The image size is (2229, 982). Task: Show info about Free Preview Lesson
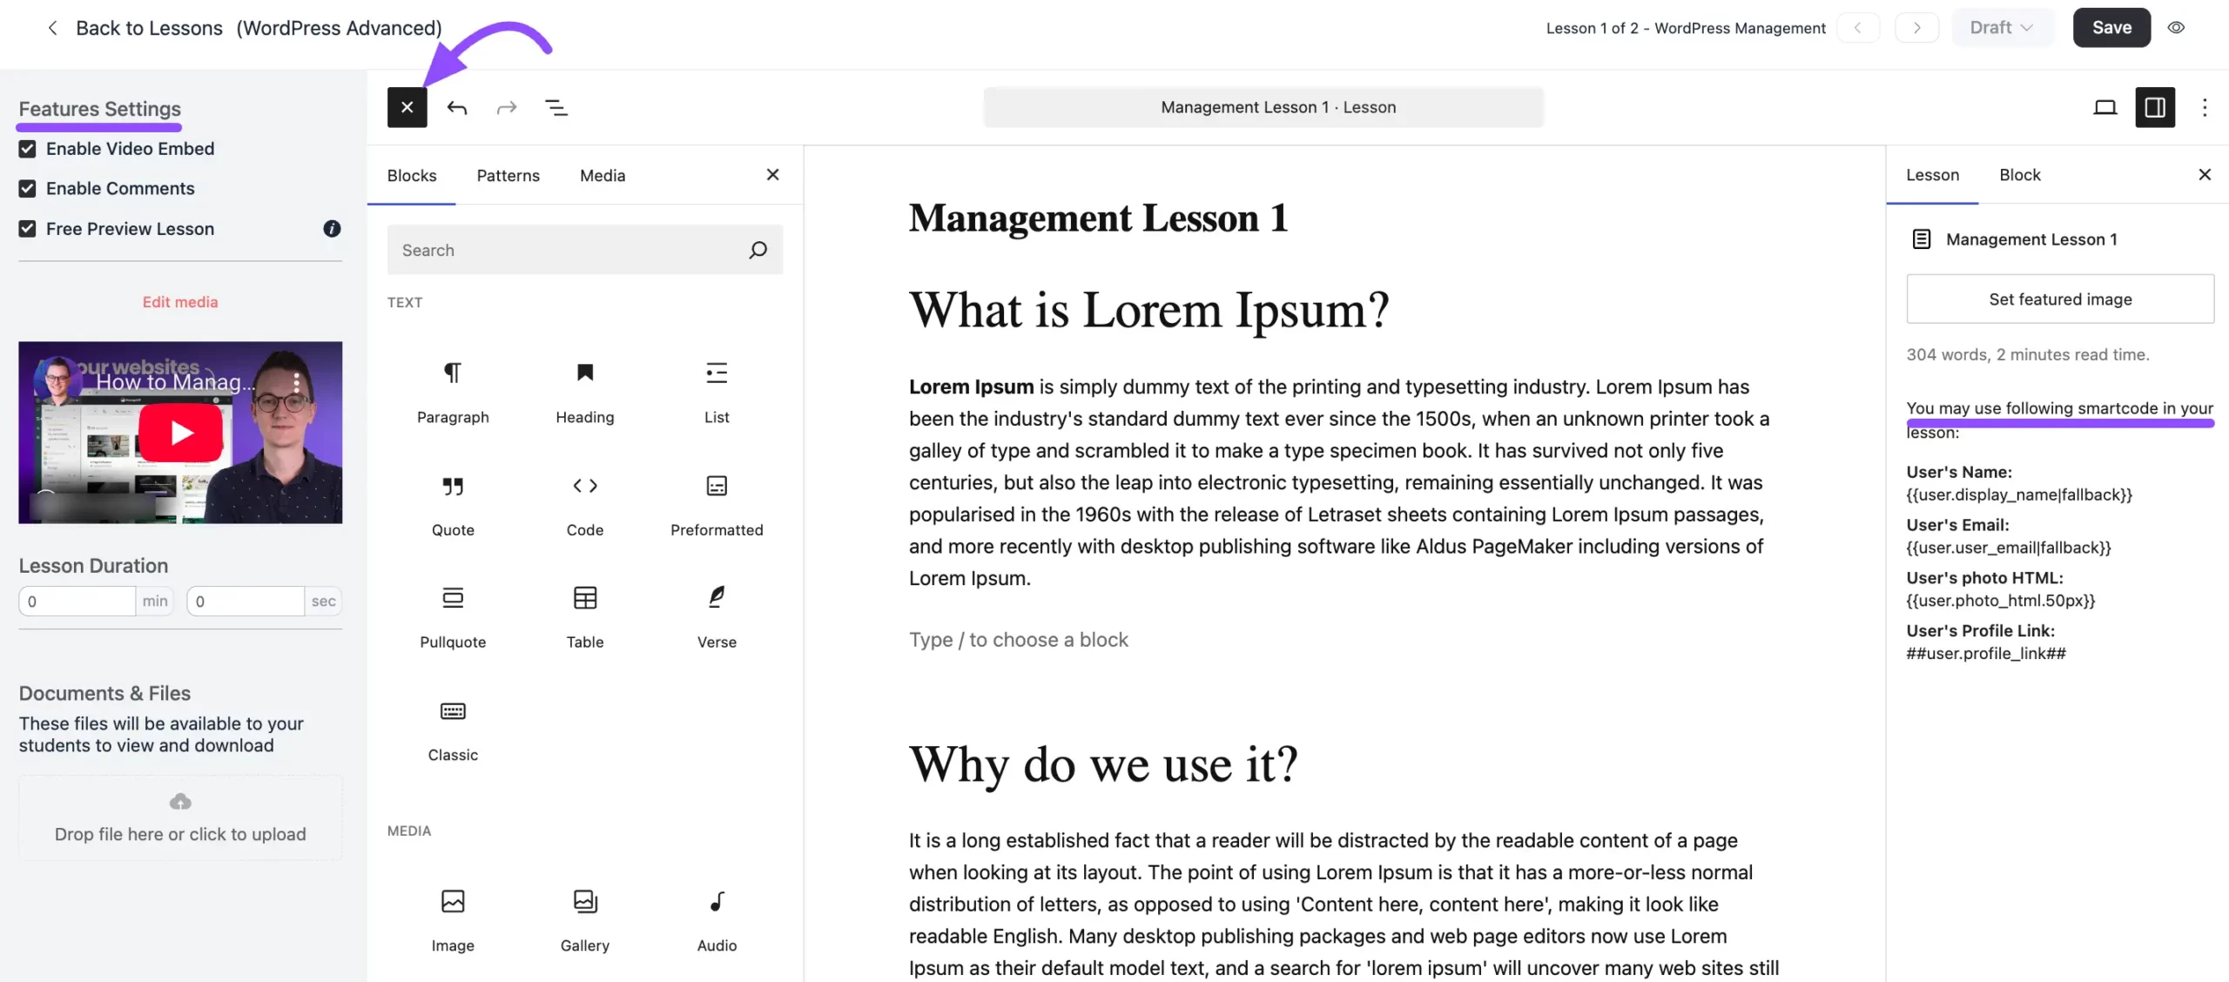tap(332, 228)
